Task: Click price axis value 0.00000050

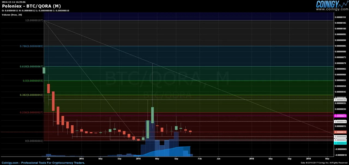Action: [x=341, y=86]
